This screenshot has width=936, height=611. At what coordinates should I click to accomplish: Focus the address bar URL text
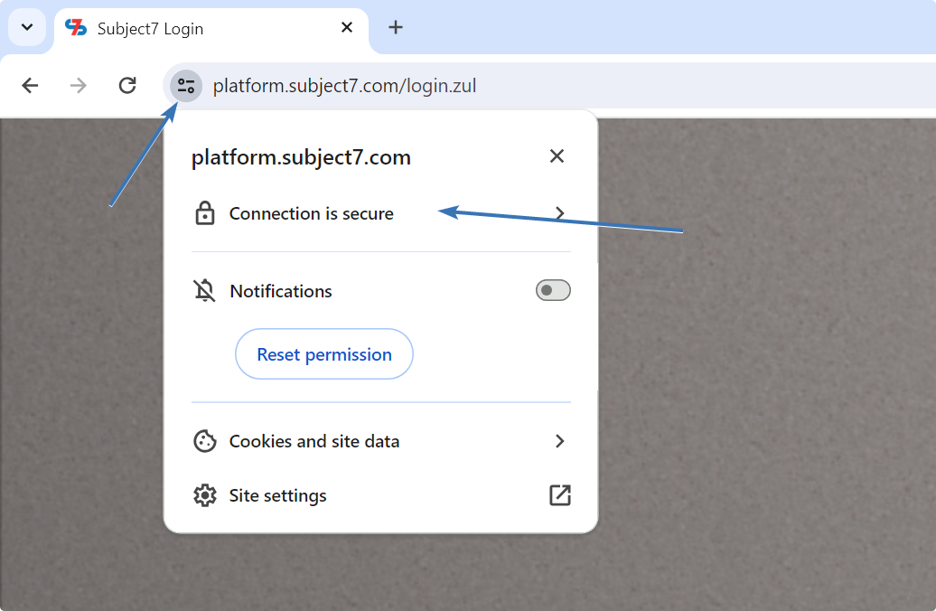[x=344, y=87]
